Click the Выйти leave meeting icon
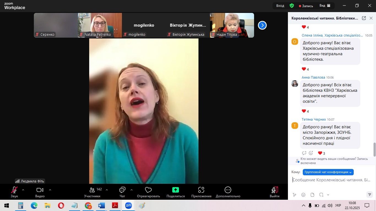The height and width of the screenshot is (211, 376). click(274, 190)
